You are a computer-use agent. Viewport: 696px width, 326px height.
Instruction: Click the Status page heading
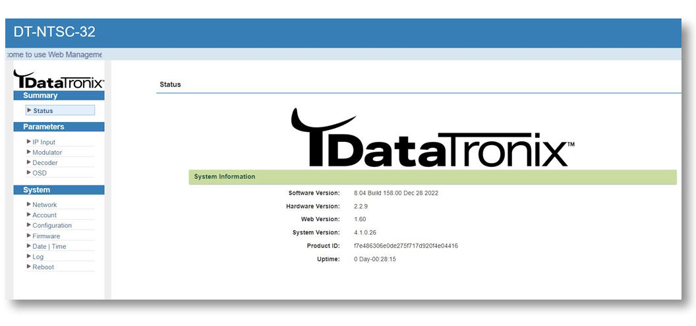(171, 84)
